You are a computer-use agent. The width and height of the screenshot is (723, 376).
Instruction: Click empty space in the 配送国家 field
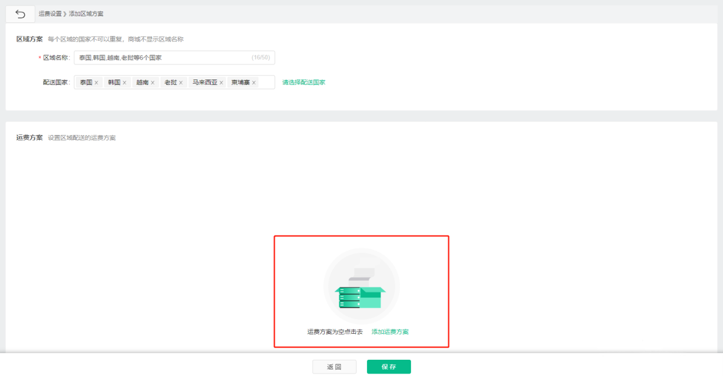[266, 83]
